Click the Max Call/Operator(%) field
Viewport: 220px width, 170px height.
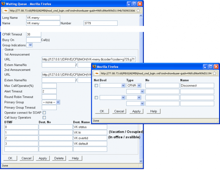coord(49,86)
